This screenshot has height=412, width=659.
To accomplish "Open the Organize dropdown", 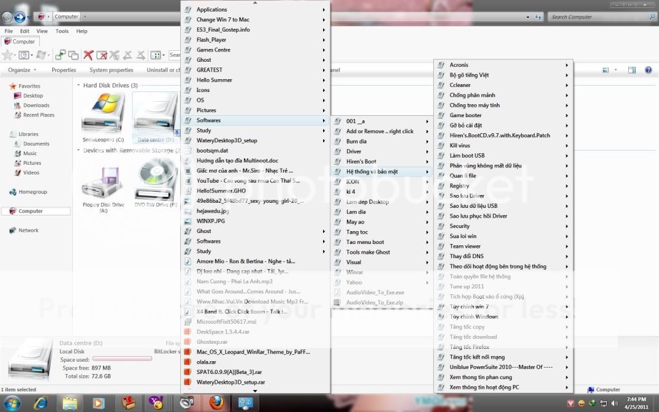I will 22,70.
